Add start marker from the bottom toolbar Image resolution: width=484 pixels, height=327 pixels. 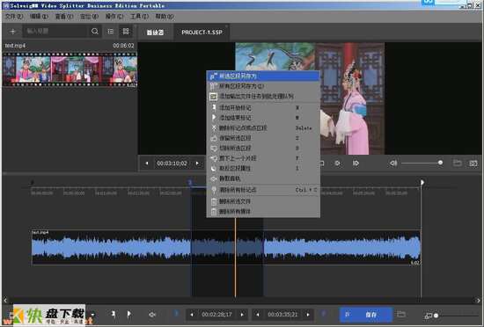(x=114, y=314)
